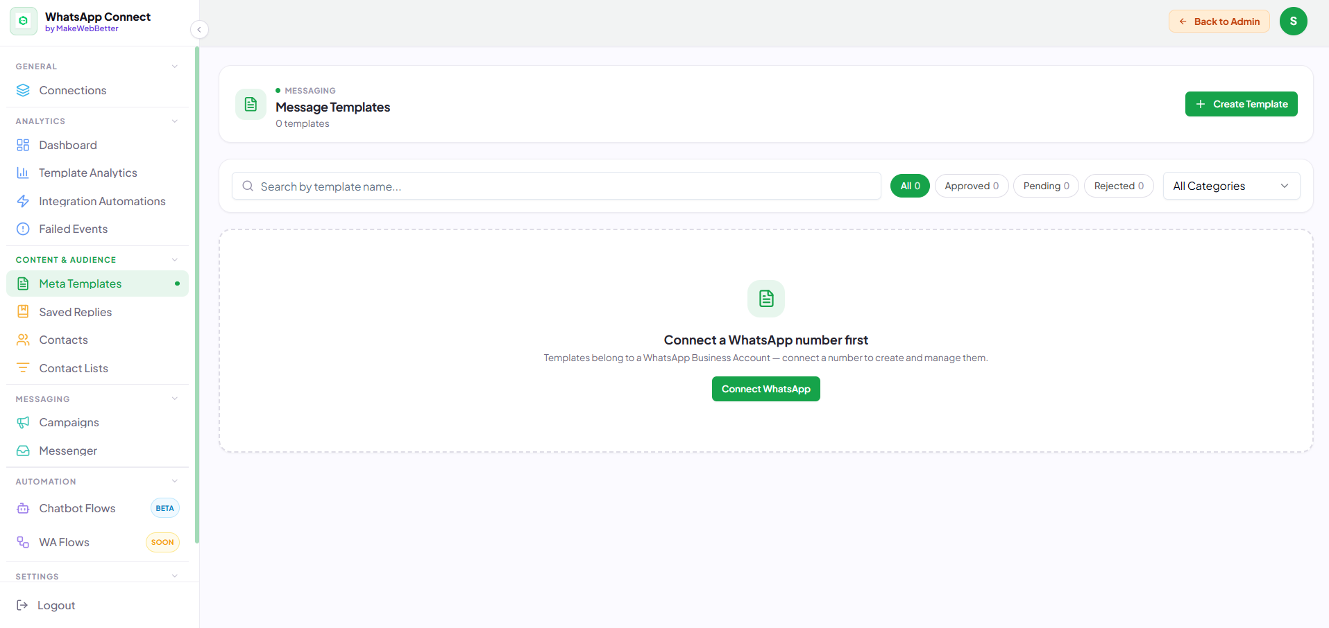The image size is (1329, 628).
Task: Open Failed Events
Action: [97, 229]
